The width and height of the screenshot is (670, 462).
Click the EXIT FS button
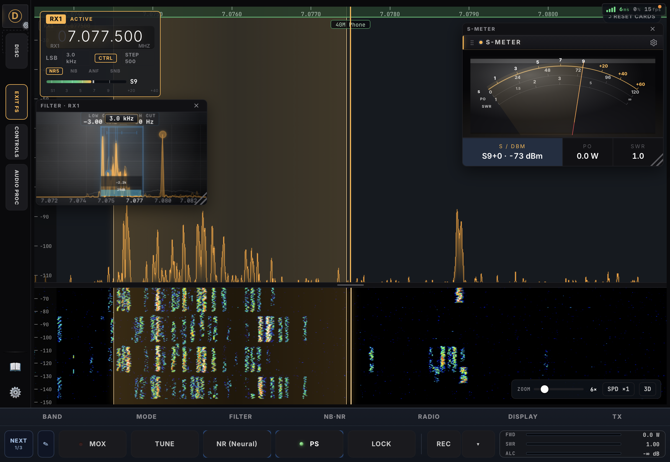point(17,102)
